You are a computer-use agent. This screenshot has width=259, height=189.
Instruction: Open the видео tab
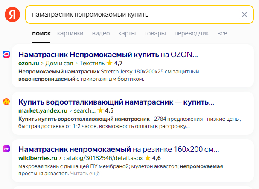pos(101,33)
